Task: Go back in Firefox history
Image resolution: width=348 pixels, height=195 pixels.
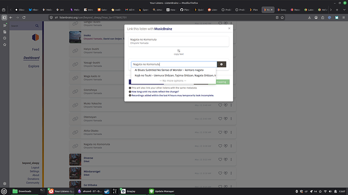Action: (x=11, y=18)
